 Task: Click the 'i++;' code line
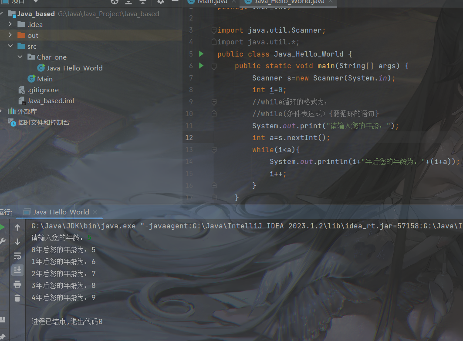[278, 174]
